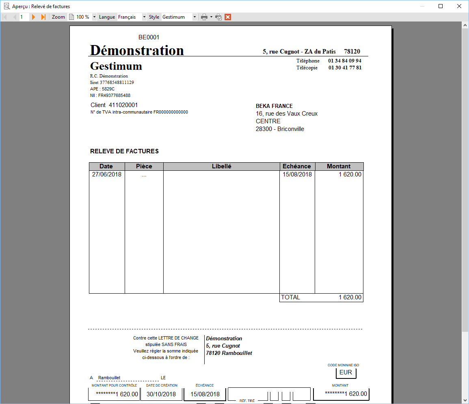The image size is (469, 404).
Task: Click the 'Echéance' column header
Action: click(x=297, y=166)
